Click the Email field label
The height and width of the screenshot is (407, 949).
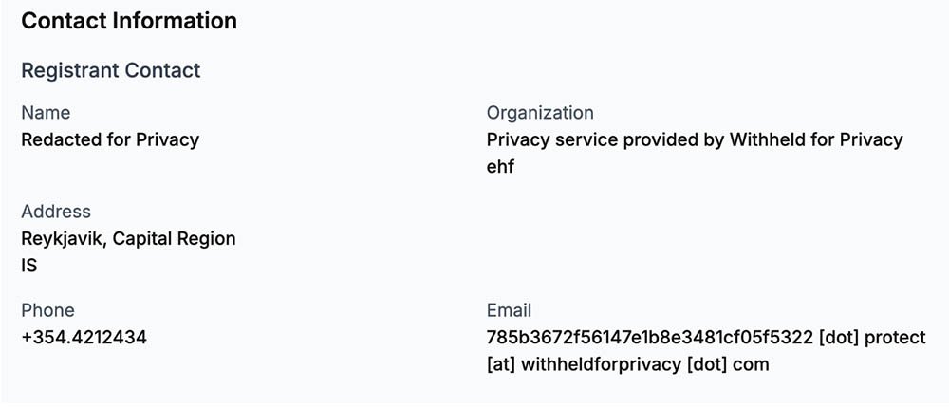coord(509,310)
